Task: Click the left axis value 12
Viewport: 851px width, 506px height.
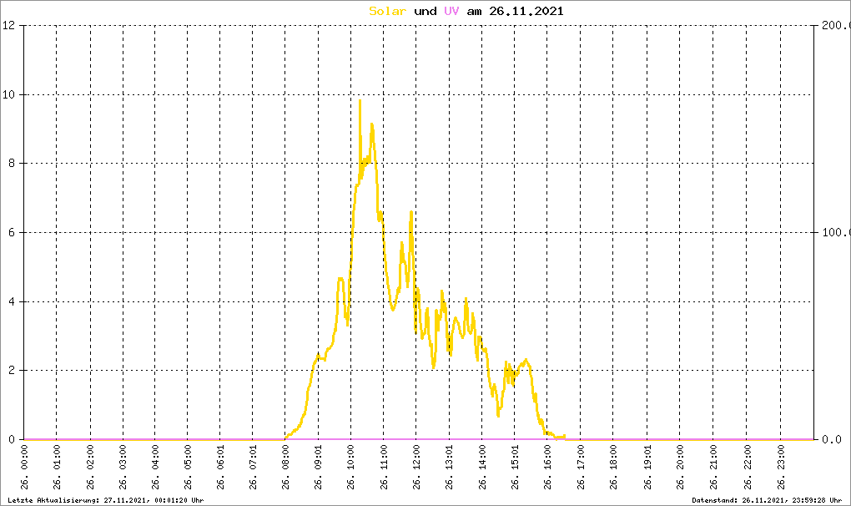Action: [x=8, y=25]
